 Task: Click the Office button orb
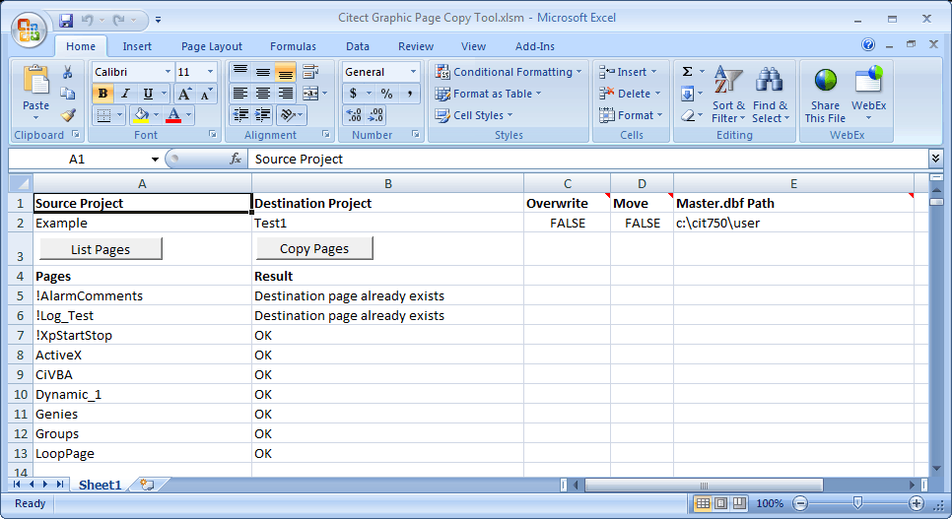29,30
